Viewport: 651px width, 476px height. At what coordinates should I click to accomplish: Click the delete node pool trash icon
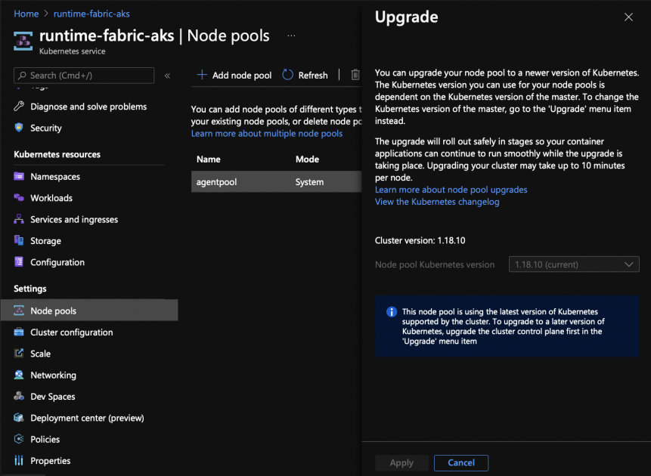(355, 75)
